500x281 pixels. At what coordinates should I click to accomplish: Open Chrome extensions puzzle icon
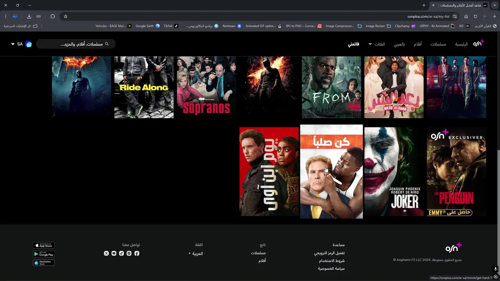tap(53, 16)
